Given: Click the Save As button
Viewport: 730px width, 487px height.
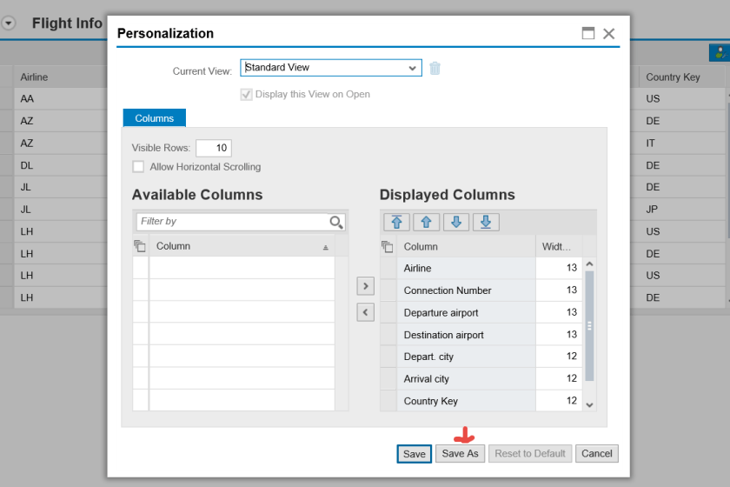Looking at the screenshot, I should click(460, 453).
